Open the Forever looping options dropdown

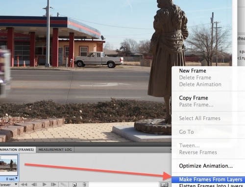click(x=8, y=185)
